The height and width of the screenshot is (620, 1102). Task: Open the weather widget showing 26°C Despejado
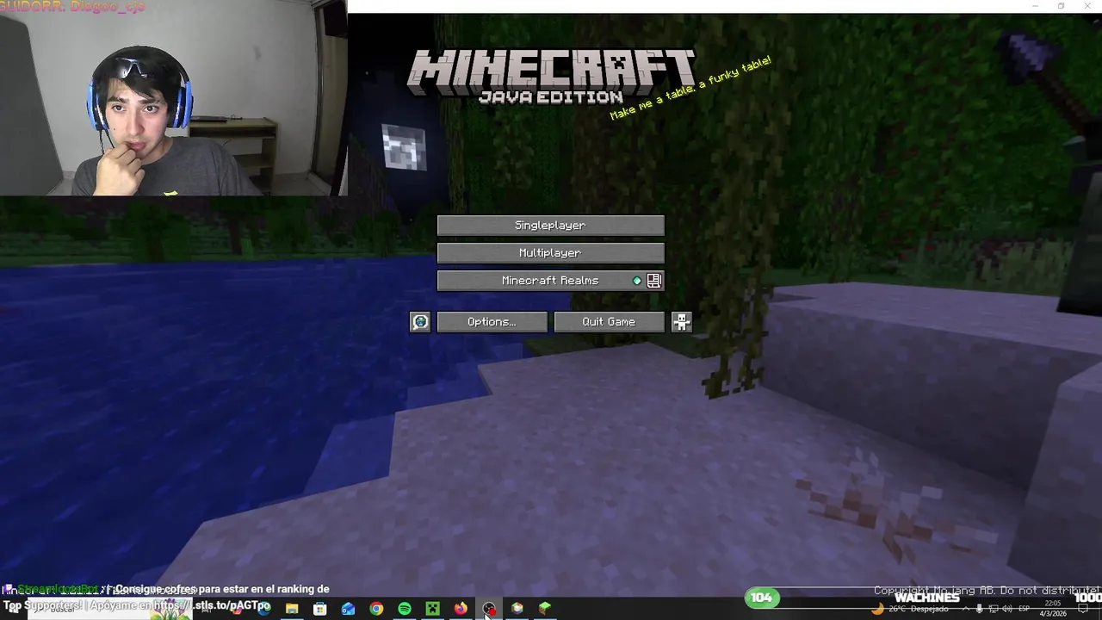coord(910,609)
